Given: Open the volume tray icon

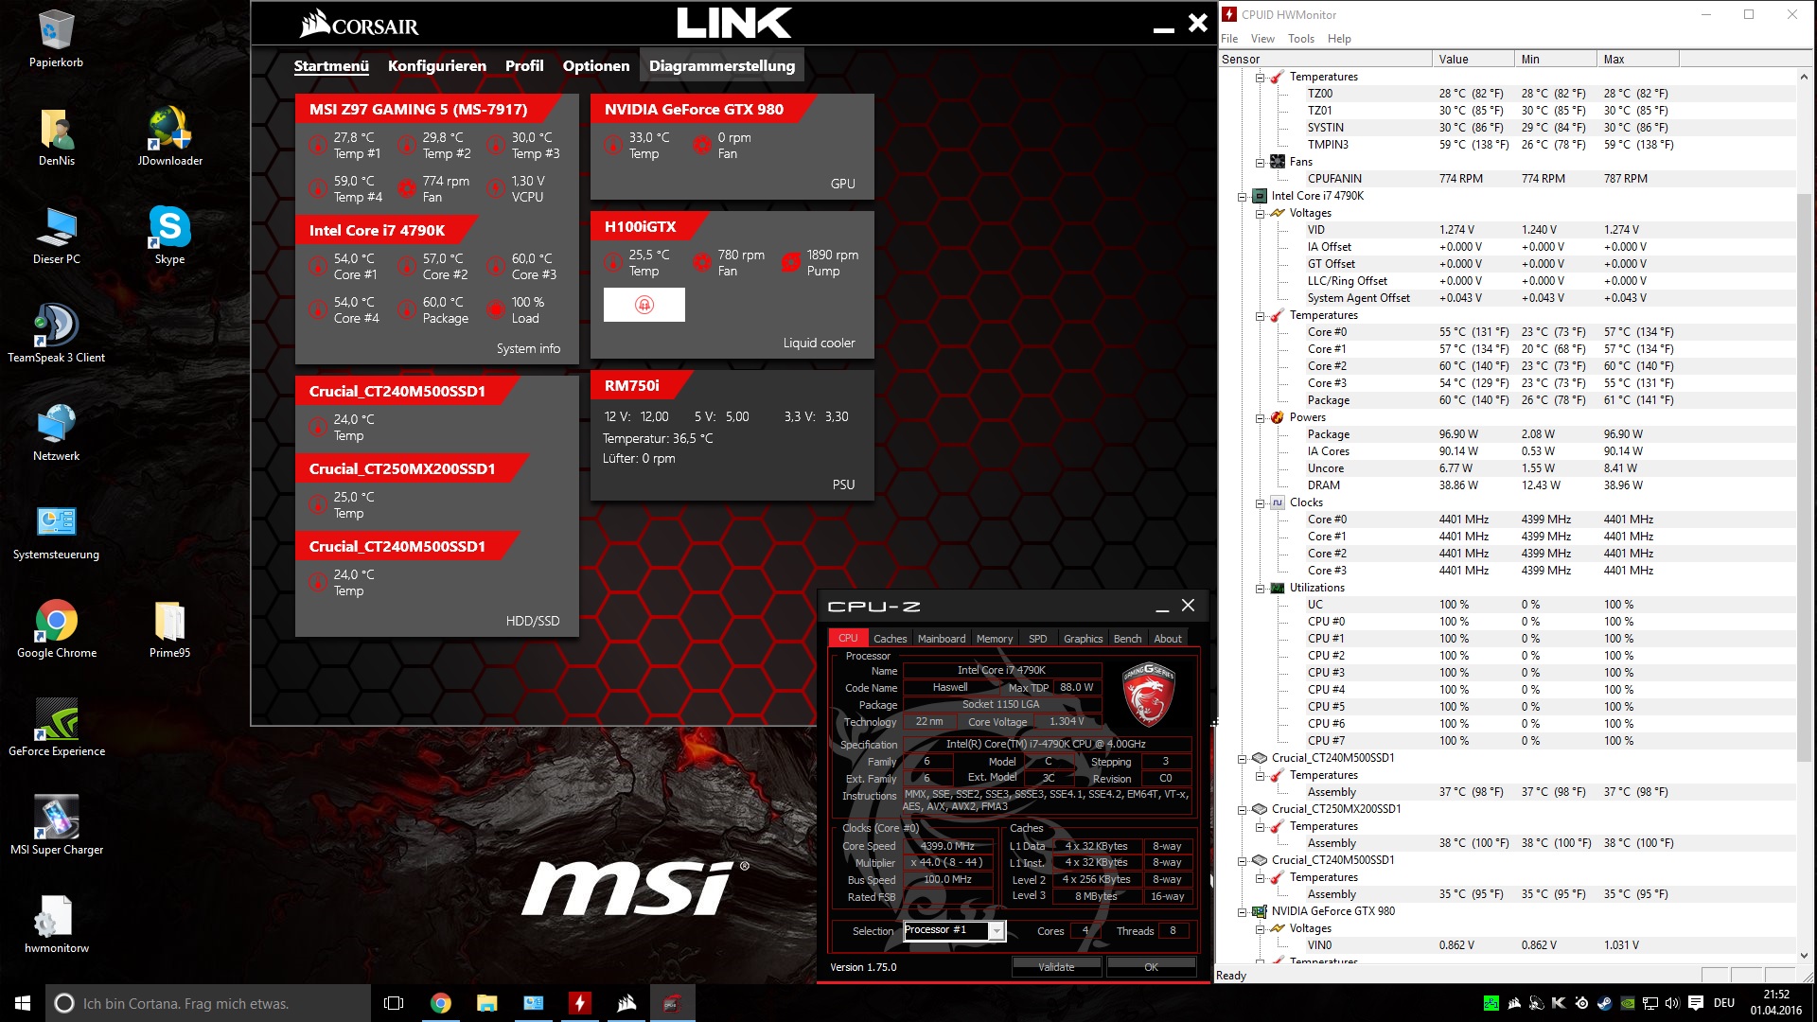Looking at the screenshot, I should tap(1672, 1003).
